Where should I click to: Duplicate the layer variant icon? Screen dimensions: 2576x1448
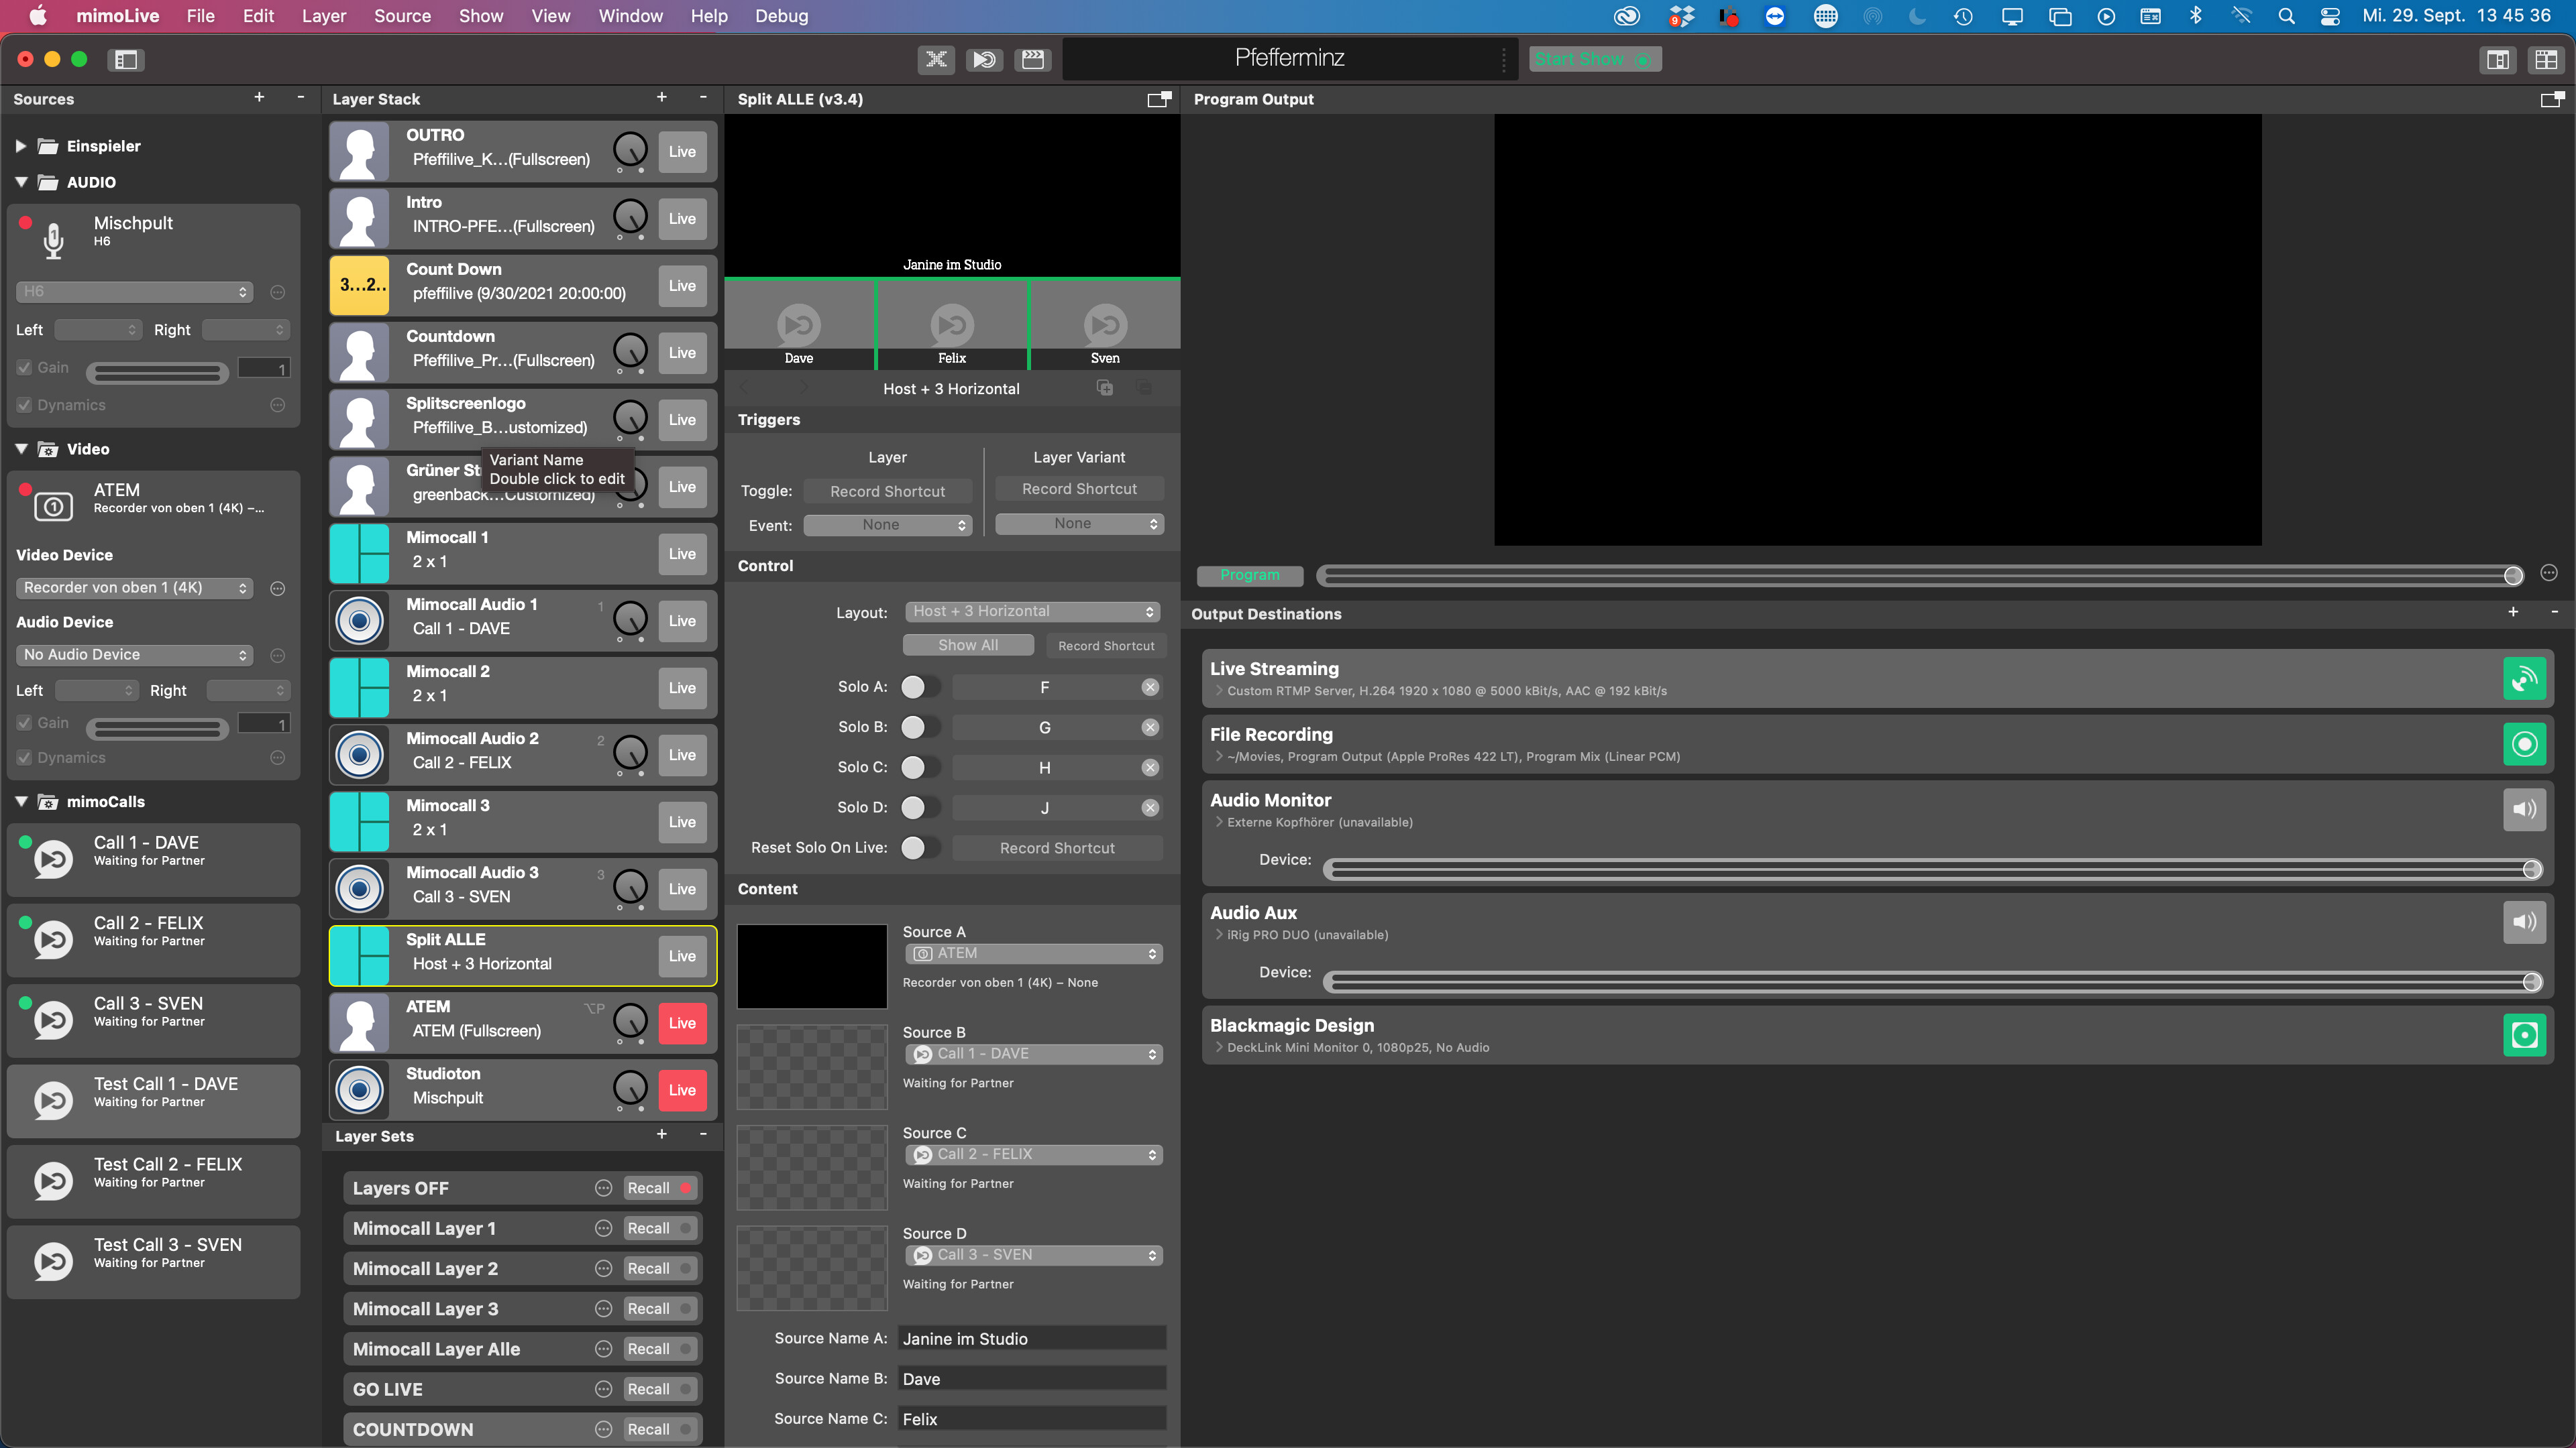1104,389
